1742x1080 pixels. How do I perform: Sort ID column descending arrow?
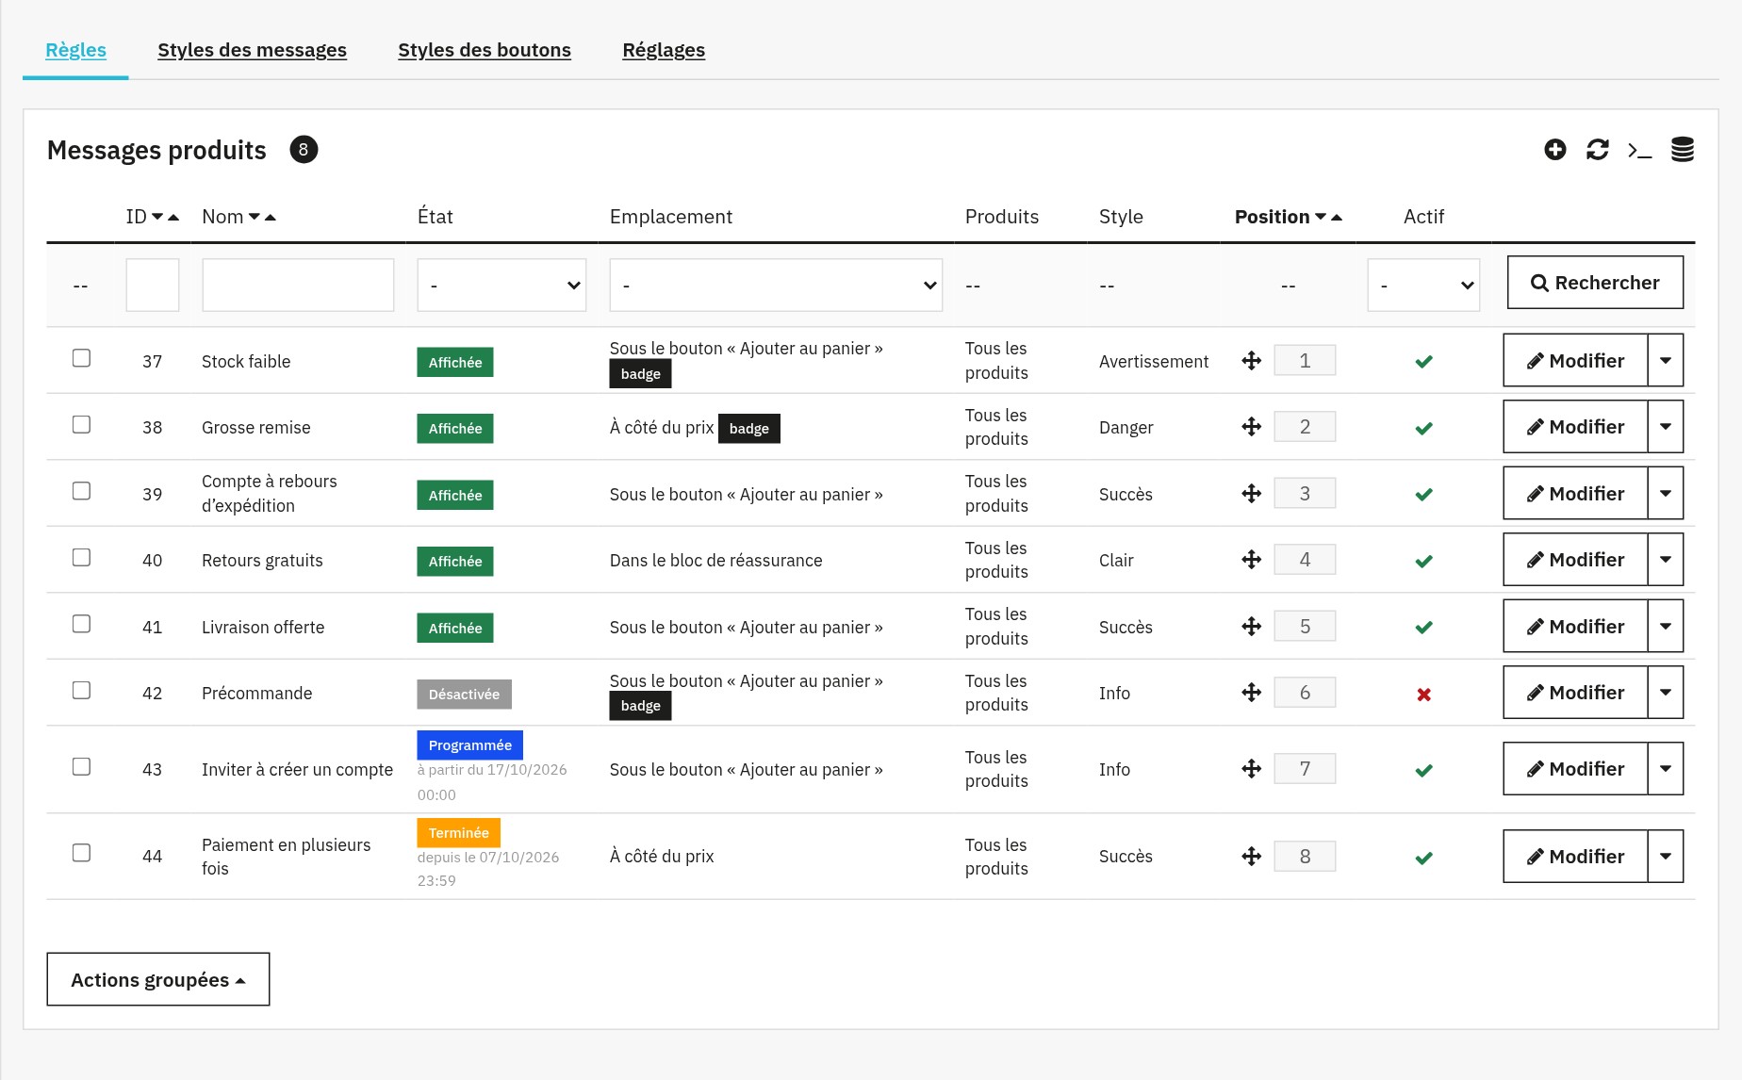pyautogui.click(x=157, y=217)
